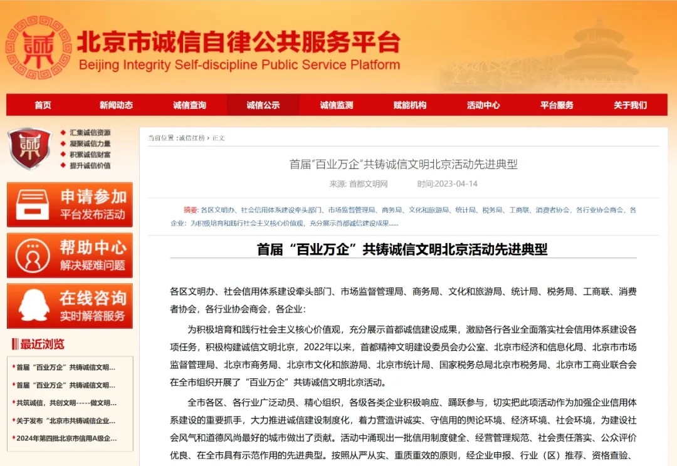Click the gray article title under the breadcrumb
Viewport: 677px width, 466px height.
[403, 164]
